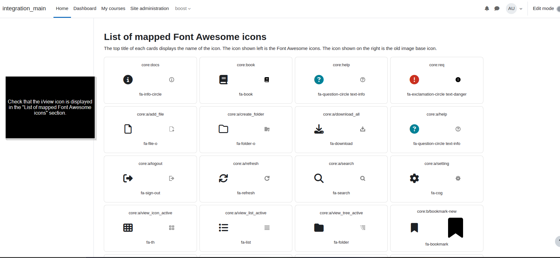
Task: Click the small grey file image in core:a/add_file
Action: [172, 129]
